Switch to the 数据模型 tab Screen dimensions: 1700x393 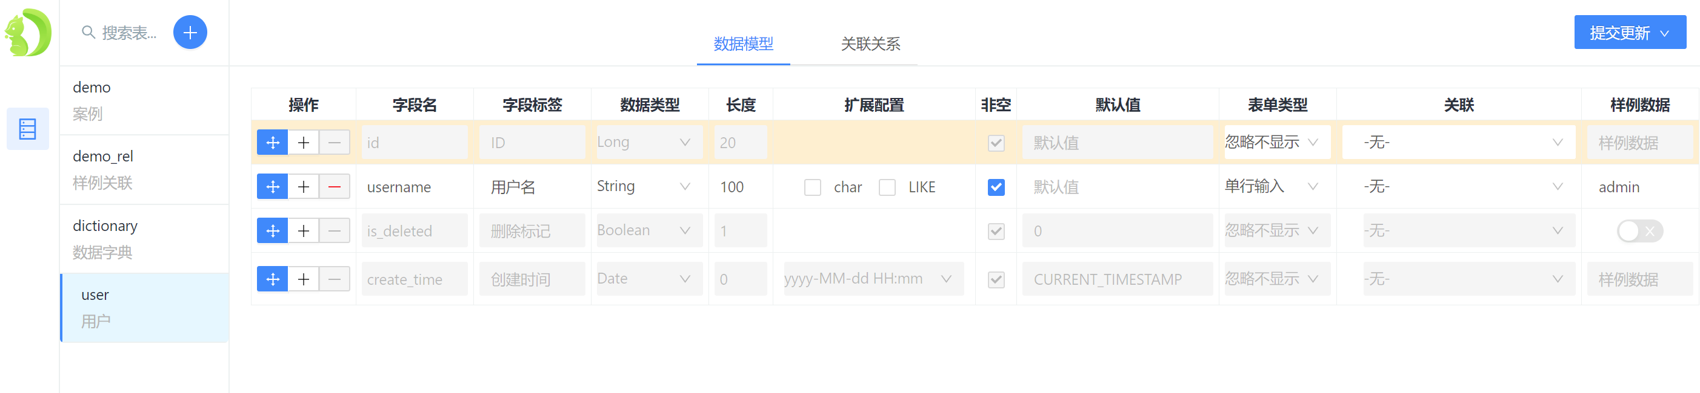(x=743, y=44)
